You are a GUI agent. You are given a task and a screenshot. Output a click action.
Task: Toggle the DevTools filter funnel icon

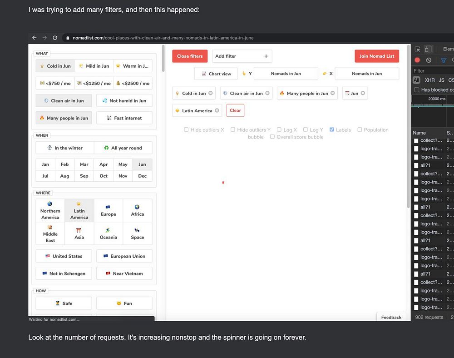[x=443, y=60]
